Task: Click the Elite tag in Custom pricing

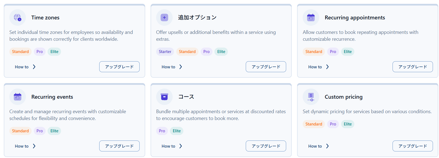Action: pos(348,124)
